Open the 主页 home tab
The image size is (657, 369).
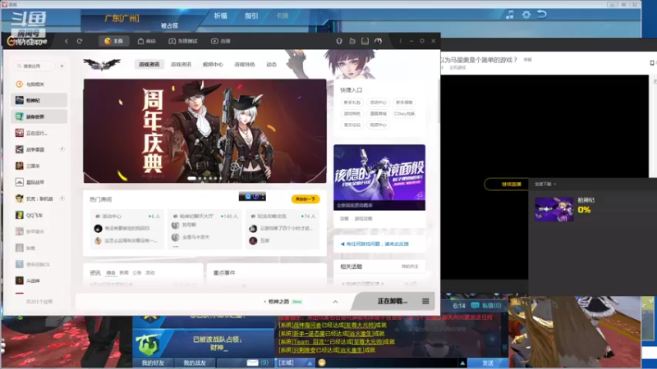113,41
